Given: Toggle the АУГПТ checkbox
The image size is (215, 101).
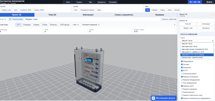Looking at the screenshot, I should pyautogui.click(x=182, y=71).
